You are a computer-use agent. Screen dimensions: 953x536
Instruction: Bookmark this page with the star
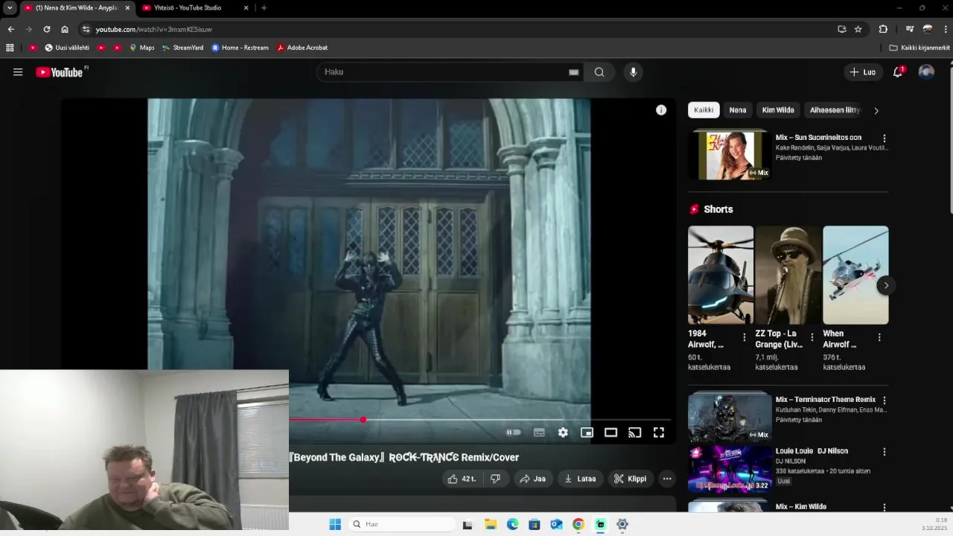tap(858, 29)
